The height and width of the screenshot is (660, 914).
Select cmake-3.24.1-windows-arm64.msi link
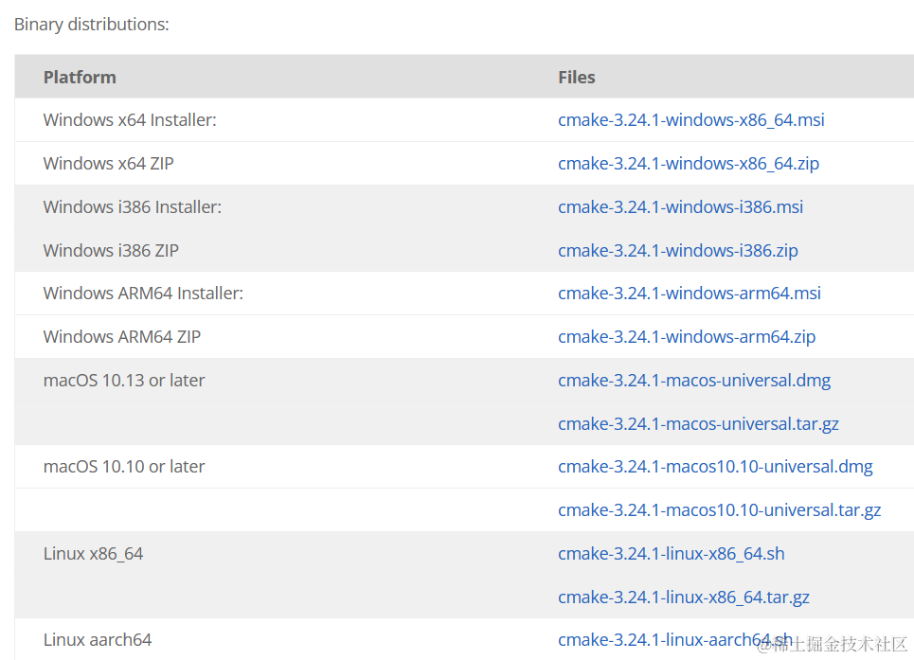[x=689, y=294]
